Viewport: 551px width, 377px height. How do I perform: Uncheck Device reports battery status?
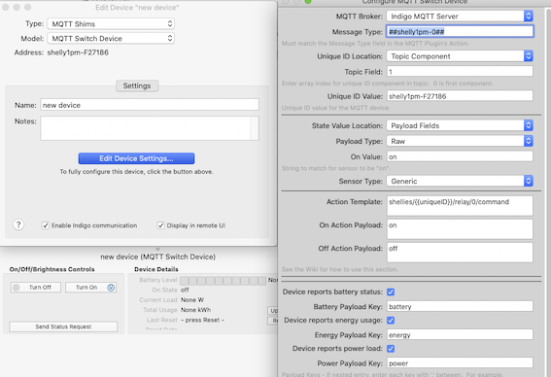(x=391, y=291)
